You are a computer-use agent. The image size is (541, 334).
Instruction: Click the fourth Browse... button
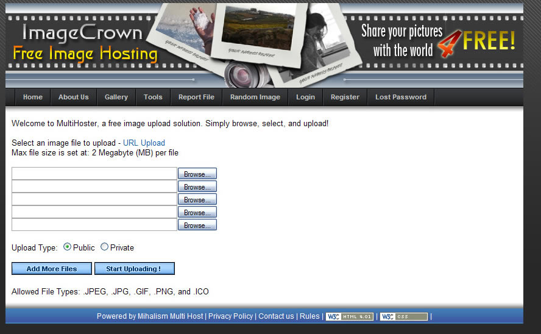[x=197, y=212]
